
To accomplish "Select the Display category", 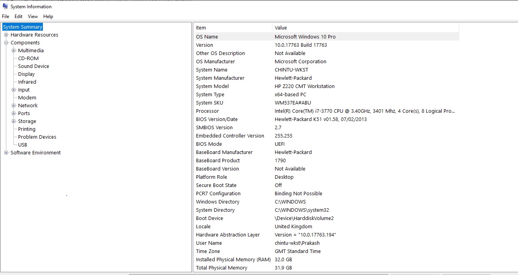I will coord(26,74).
